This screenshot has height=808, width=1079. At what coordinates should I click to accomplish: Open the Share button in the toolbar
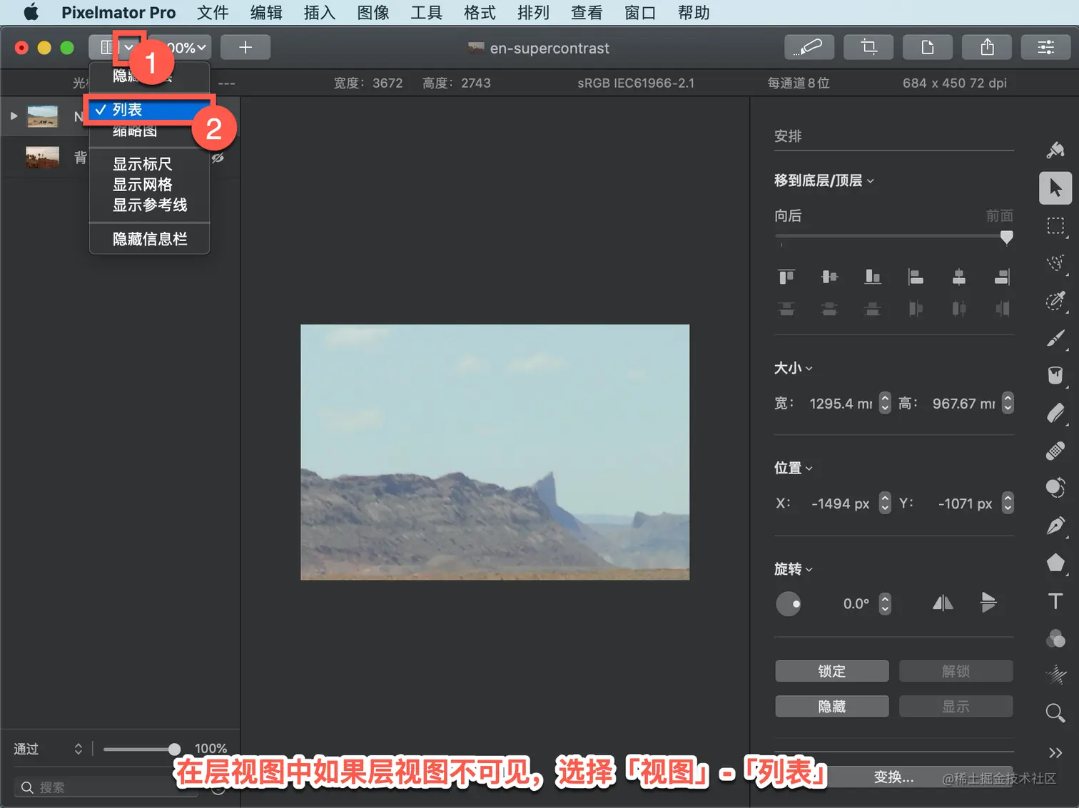pyautogui.click(x=987, y=47)
